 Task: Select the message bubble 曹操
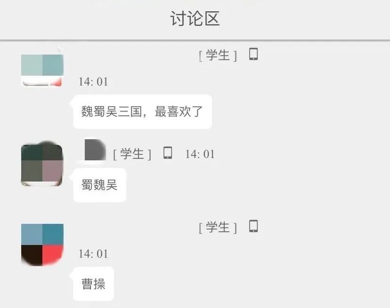tap(94, 284)
